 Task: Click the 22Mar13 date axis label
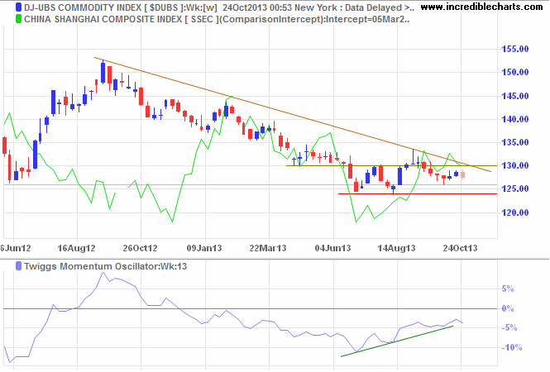coord(268,248)
